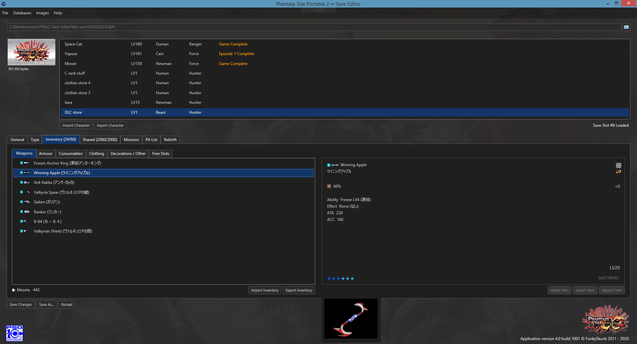The height and width of the screenshot is (344, 637).
Task: Click the Phantasy Star Portable 2 logo at bottom right
Action: pyautogui.click(x=606, y=319)
